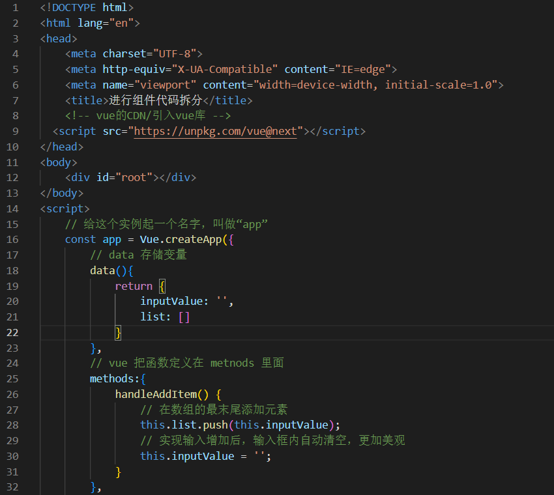Click this.list.push statement
This screenshot has width=554, height=495.
[x=241, y=425]
